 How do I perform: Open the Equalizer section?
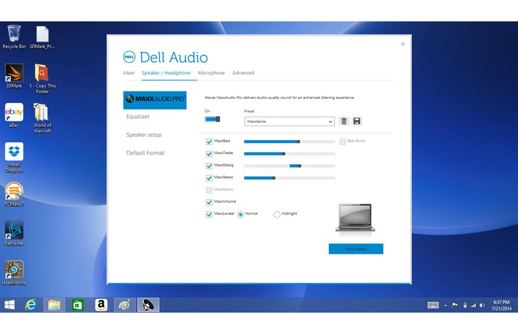138,116
